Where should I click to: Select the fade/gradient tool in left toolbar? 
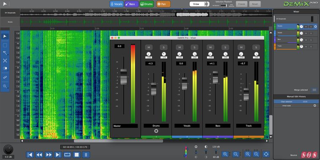click(5, 69)
